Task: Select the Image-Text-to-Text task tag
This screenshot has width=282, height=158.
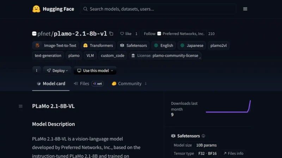Action: click(x=56, y=45)
